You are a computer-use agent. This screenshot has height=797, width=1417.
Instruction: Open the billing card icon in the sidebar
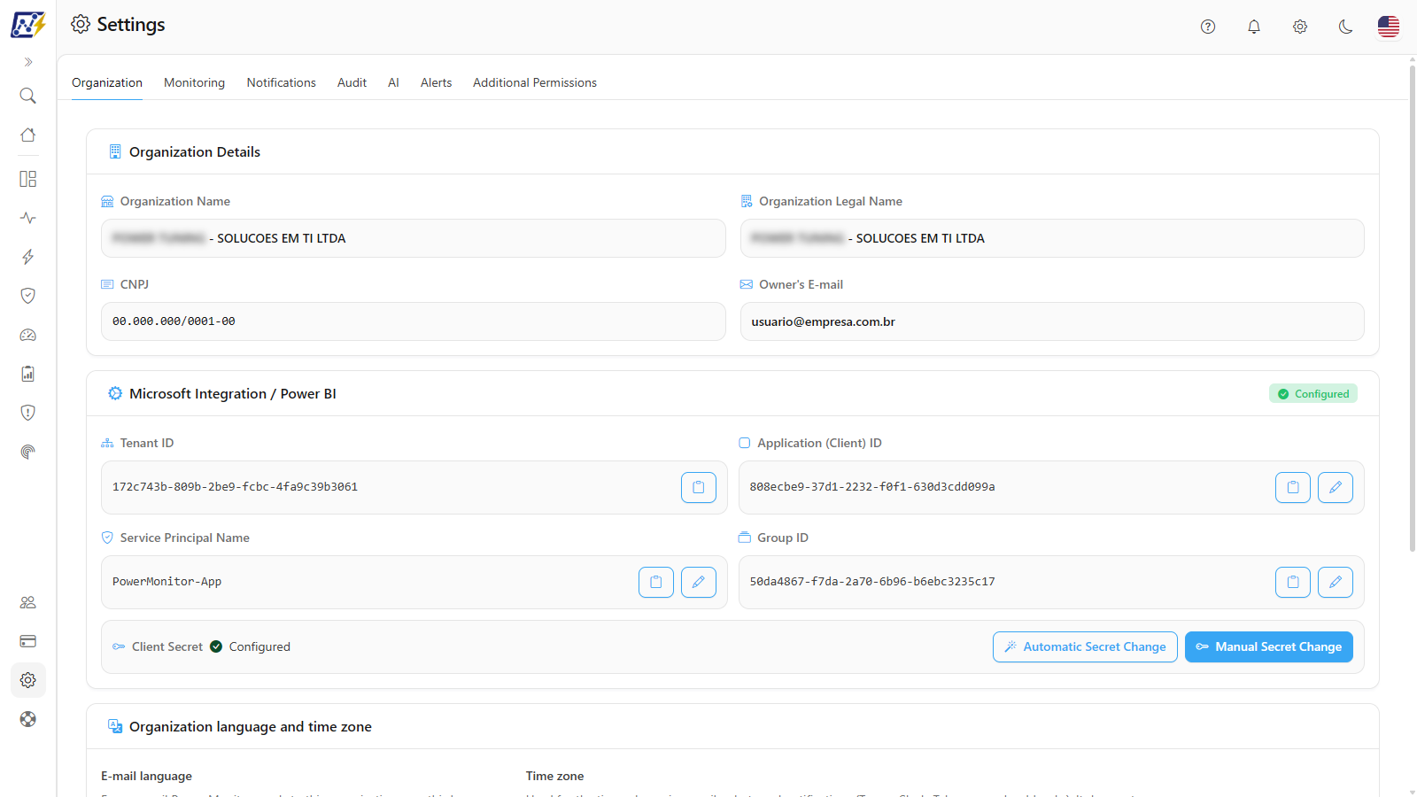pos(28,641)
